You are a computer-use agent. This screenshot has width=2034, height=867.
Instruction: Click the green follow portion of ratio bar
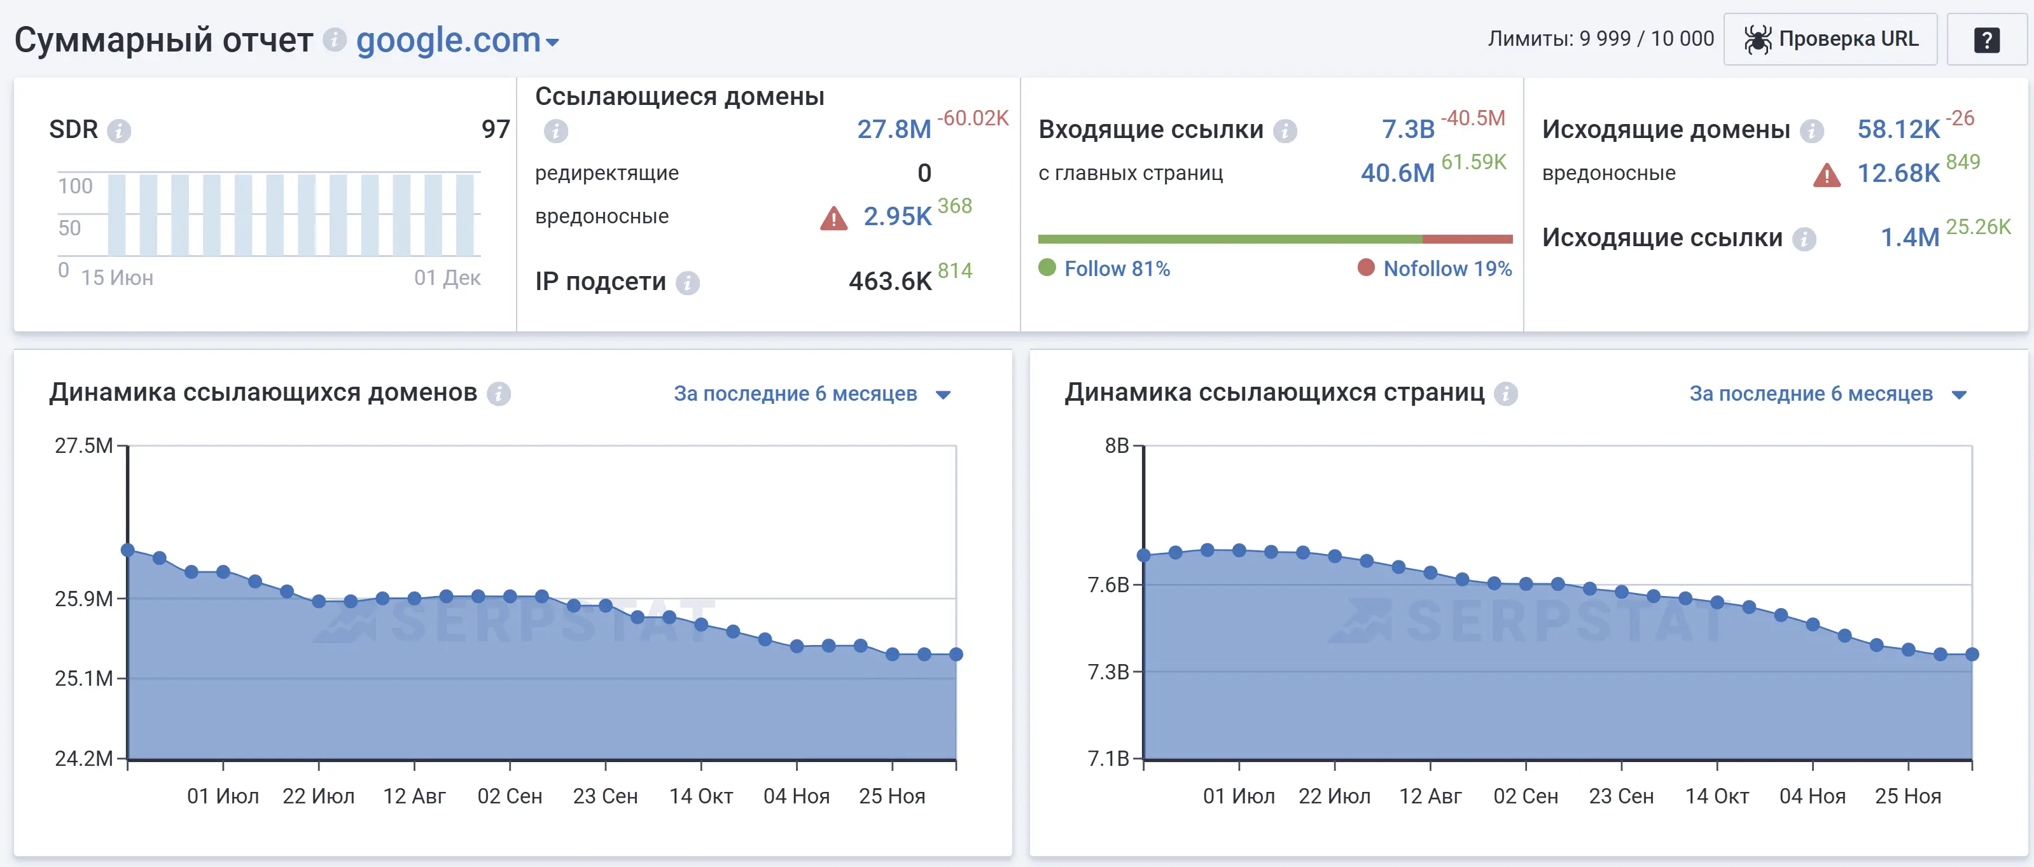1230,239
